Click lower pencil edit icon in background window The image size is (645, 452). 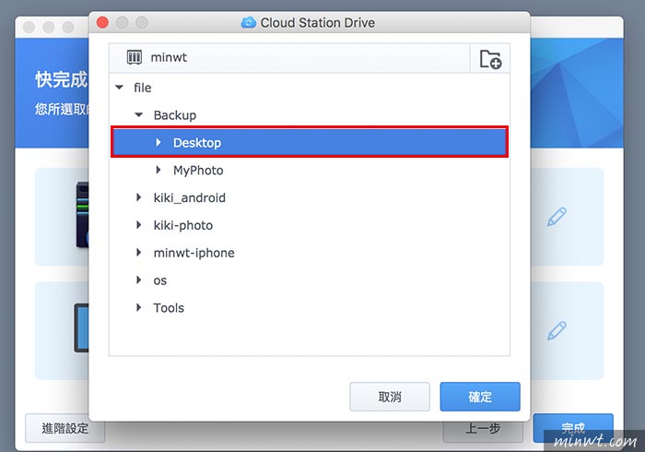pyautogui.click(x=557, y=330)
